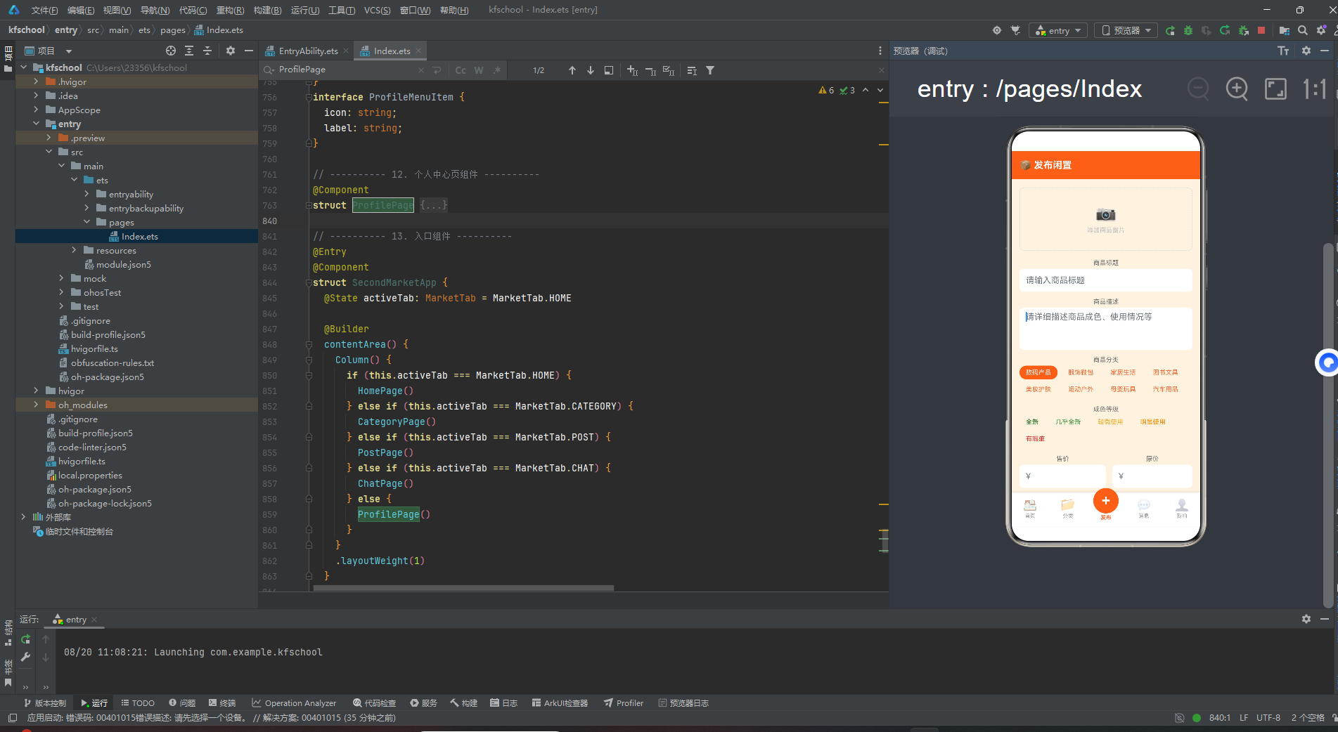1338x732 pixels.
Task: Tap 我的 in the preview bottom navigation
Action: 1182,509
